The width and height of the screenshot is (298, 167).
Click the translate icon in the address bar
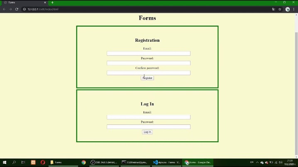(274, 9)
